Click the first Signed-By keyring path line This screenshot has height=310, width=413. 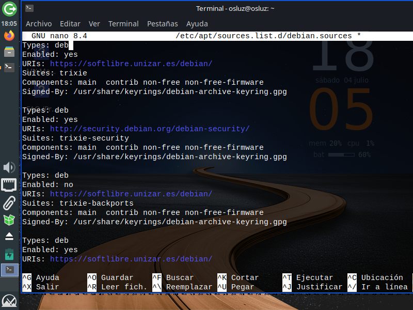pos(154,92)
